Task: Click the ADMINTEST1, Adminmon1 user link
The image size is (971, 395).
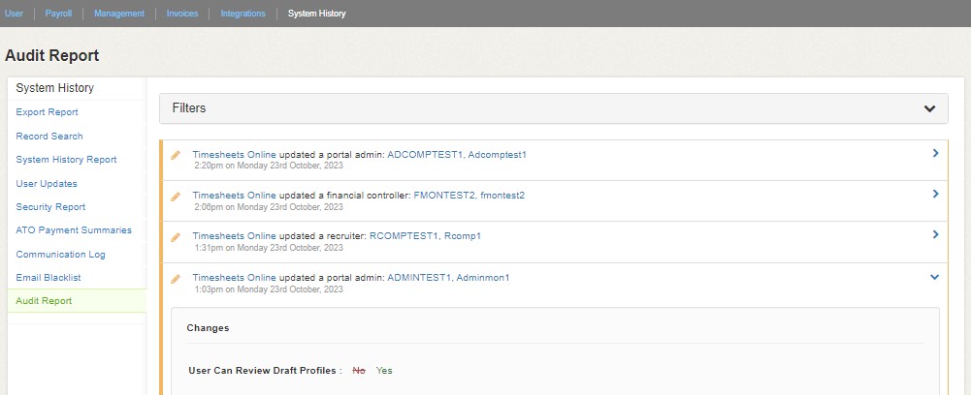Action: click(448, 278)
